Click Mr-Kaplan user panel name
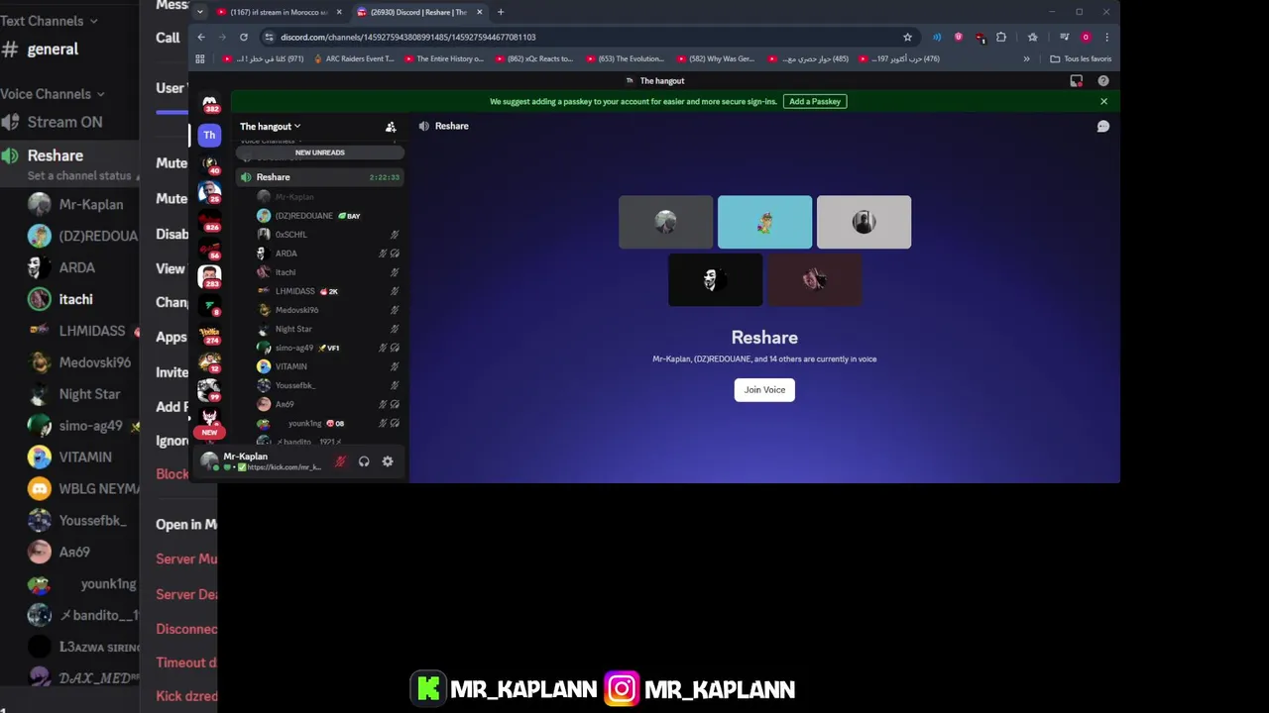 [246, 457]
